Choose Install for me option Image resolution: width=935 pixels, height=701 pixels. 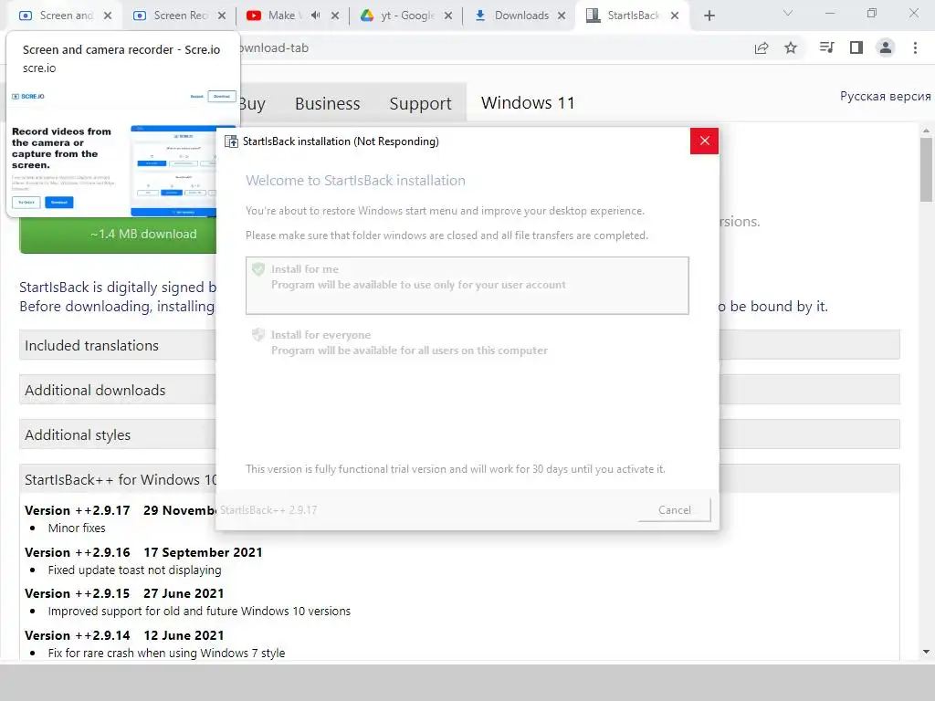coord(467,286)
